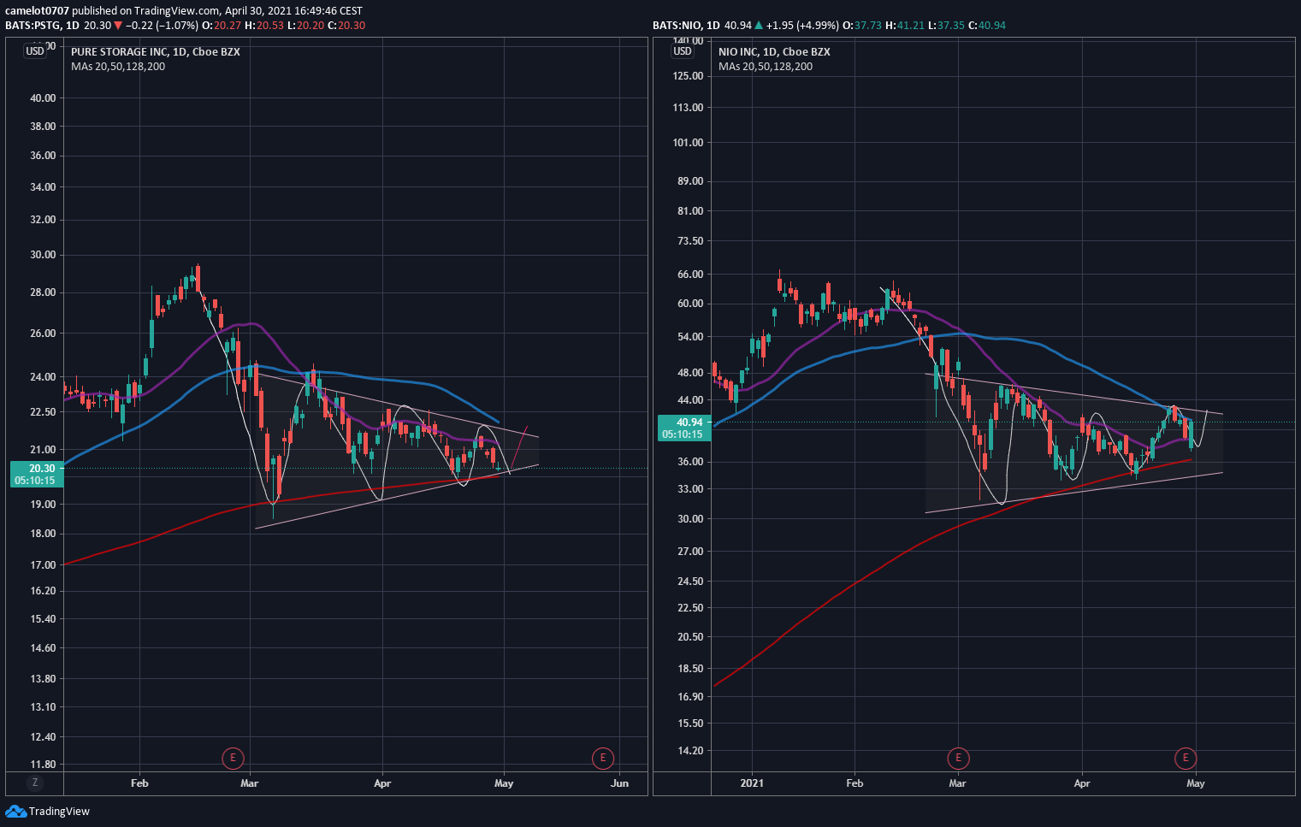Click the 125.00 price level on NIO axis

(x=688, y=75)
